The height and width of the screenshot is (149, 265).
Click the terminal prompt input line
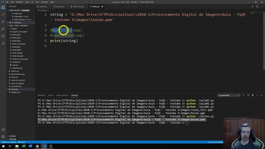tap(113, 123)
